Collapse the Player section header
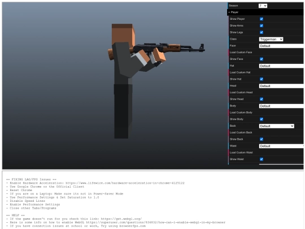Screen dimensions: 305x229 pos(265,12)
